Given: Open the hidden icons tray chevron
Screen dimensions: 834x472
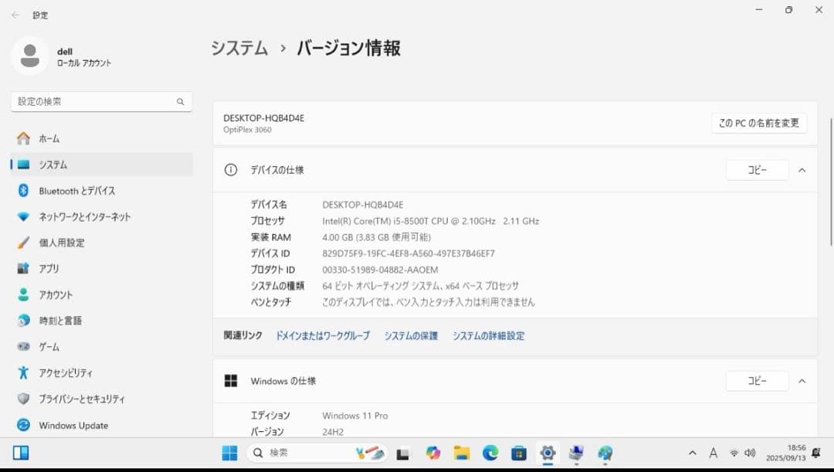Looking at the screenshot, I should pyautogui.click(x=693, y=453).
